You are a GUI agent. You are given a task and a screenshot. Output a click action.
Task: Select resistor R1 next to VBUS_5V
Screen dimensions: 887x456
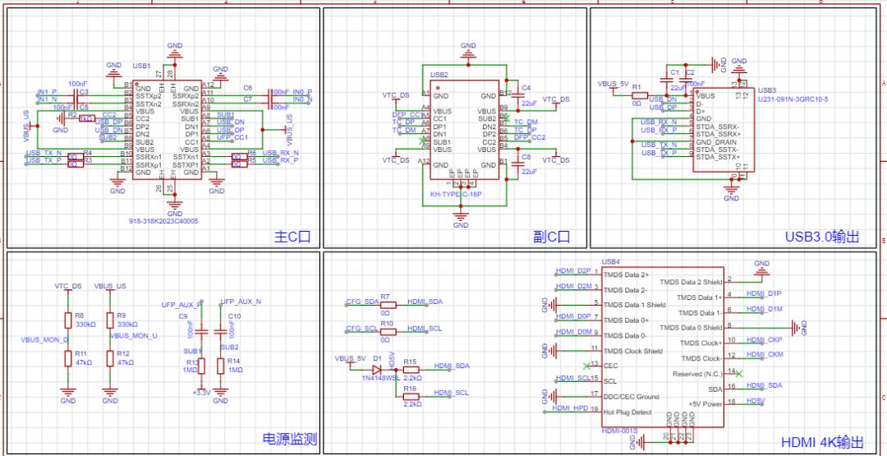(637, 95)
